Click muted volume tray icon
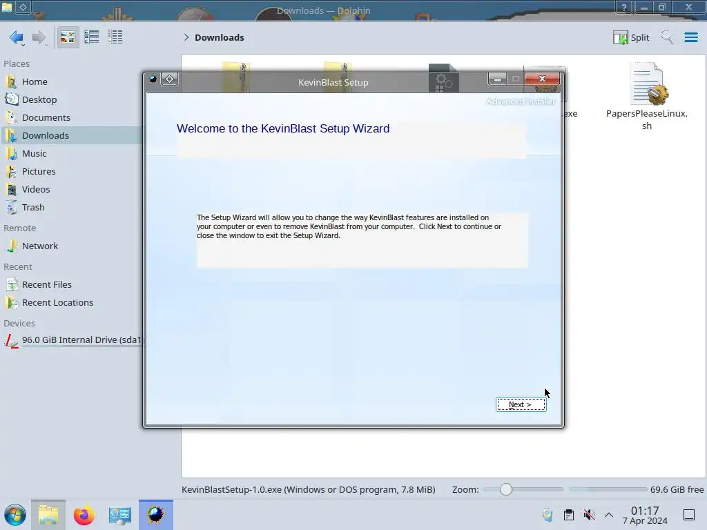This screenshot has width=707, height=530. pos(589,515)
